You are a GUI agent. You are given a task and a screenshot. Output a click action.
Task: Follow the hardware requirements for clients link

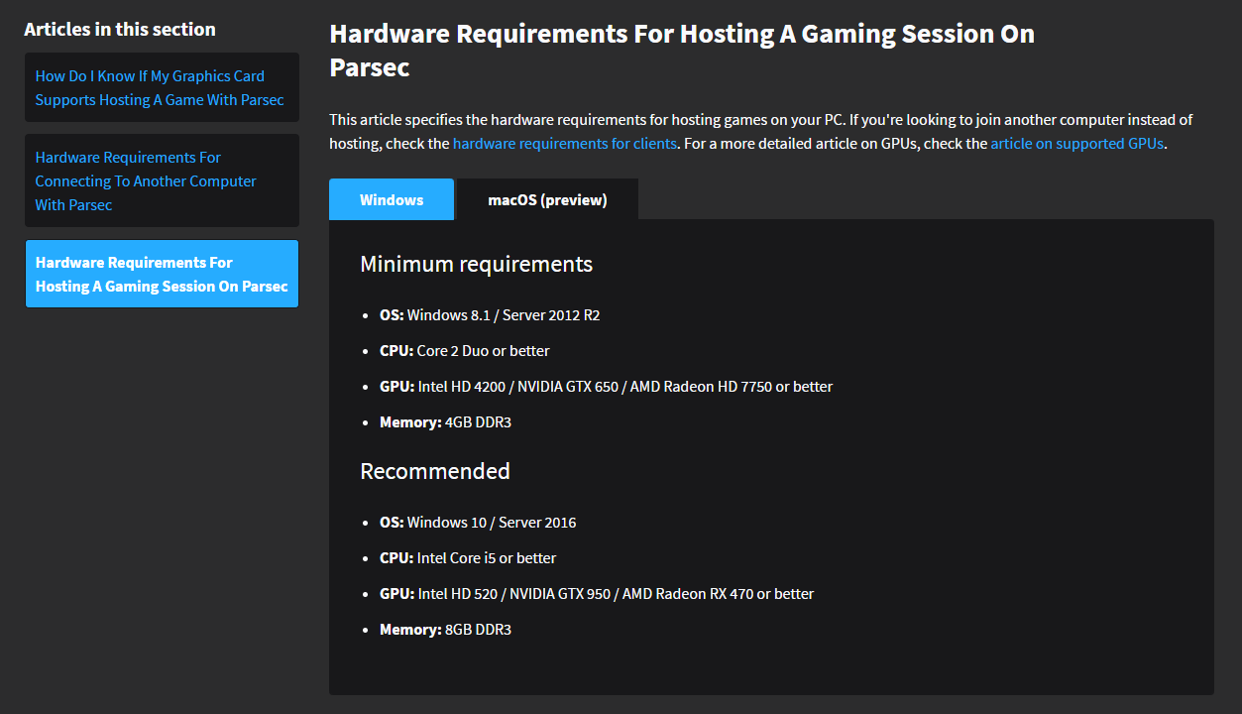[x=565, y=143]
